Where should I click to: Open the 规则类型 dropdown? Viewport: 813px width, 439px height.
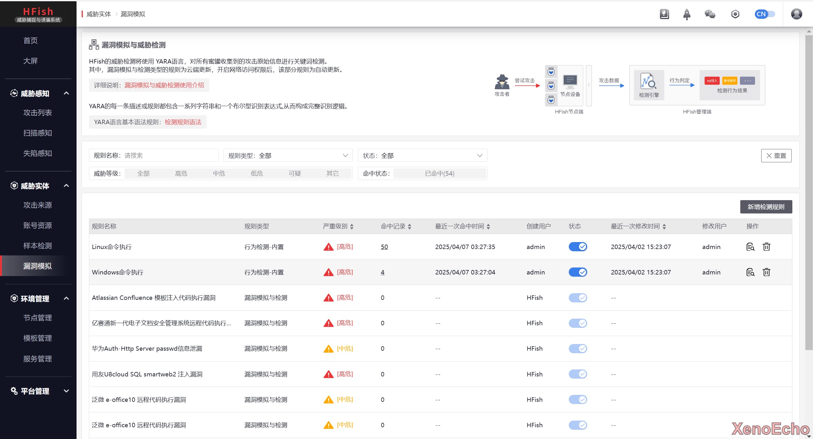[x=288, y=156]
